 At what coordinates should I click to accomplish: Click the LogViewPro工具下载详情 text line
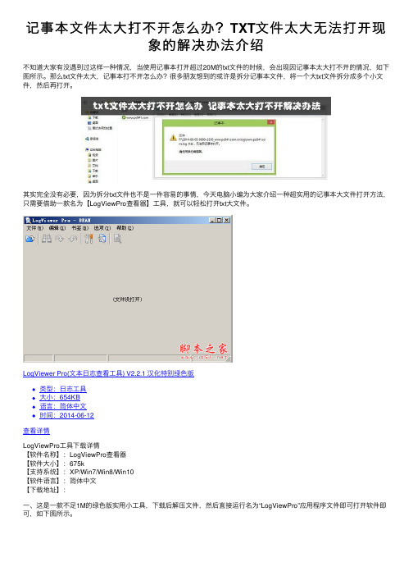(x=61, y=446)
